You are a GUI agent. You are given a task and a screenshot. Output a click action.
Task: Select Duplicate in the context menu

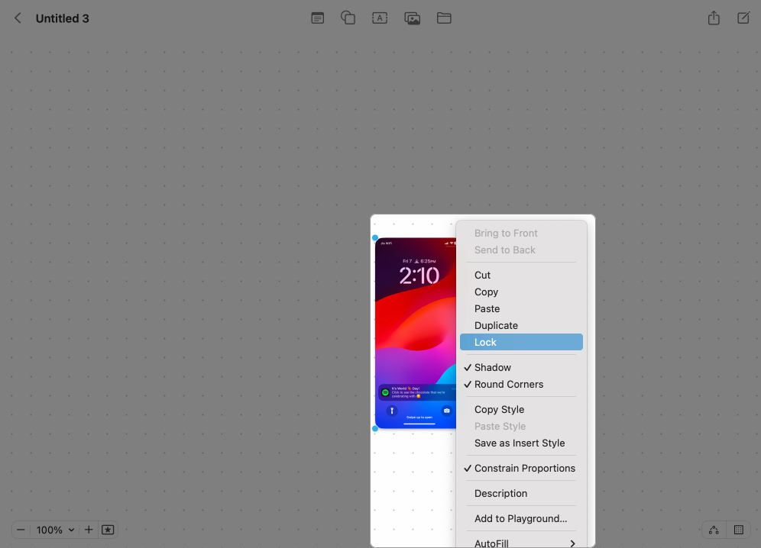coord(496,326)
